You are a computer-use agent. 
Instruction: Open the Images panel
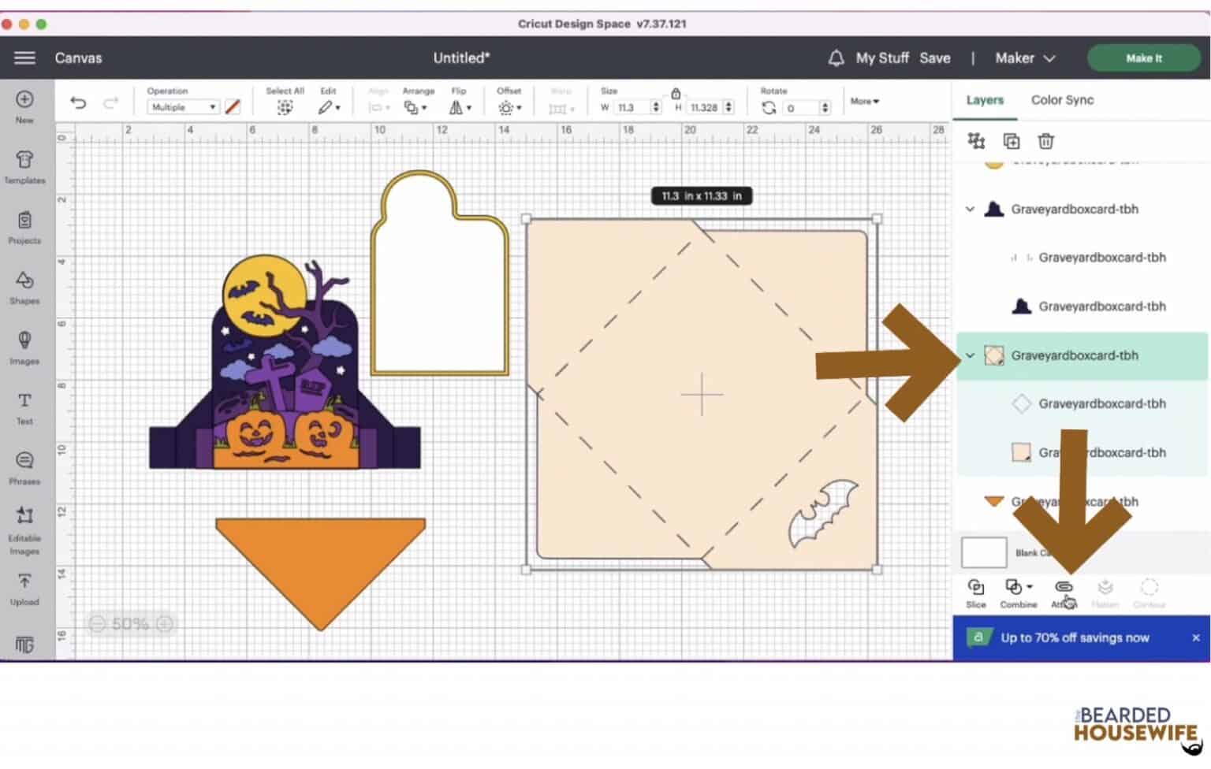[x=24, y=347]
